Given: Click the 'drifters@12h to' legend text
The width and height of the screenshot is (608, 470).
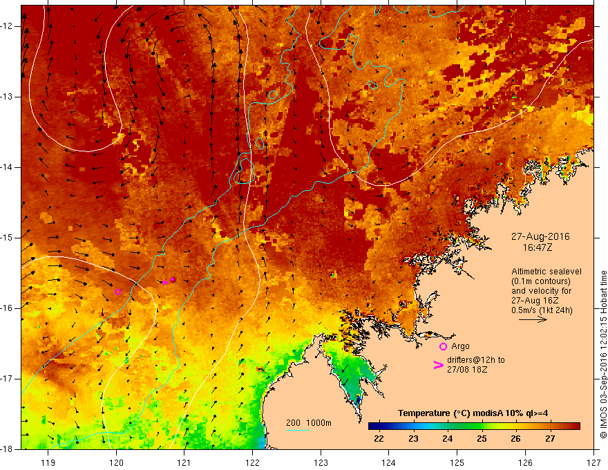Looking at the screenshot, I should [476, 360].
